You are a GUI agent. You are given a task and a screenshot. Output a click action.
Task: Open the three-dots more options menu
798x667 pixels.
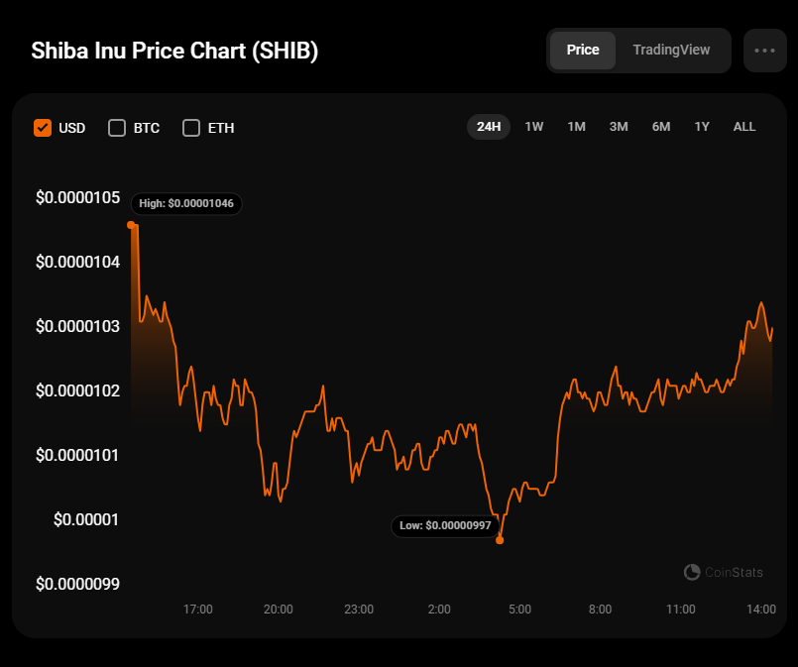coord(764,51)
